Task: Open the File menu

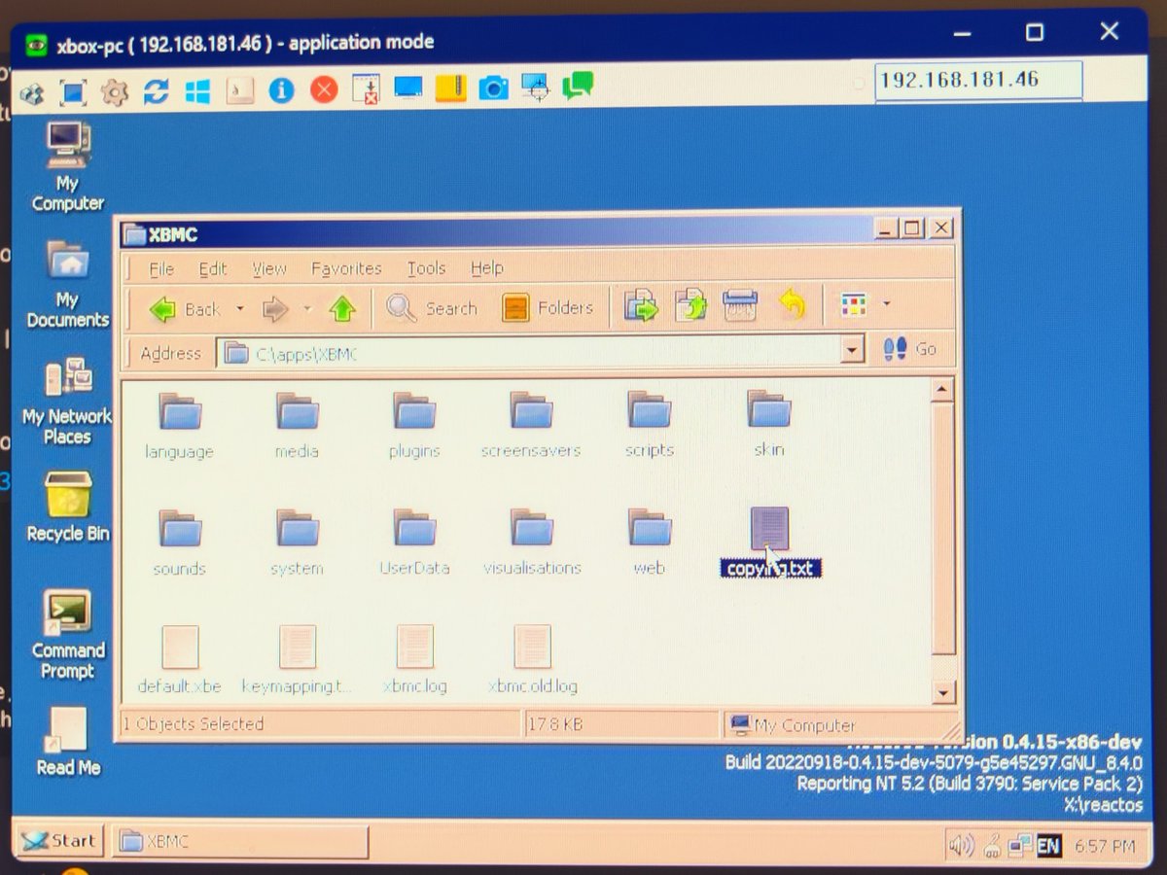Action: pos(161,269)
